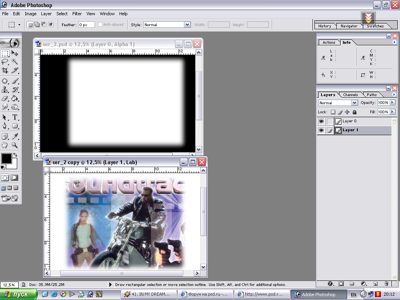Create a new layer
The image size is (400, 300).
point(375,284)
